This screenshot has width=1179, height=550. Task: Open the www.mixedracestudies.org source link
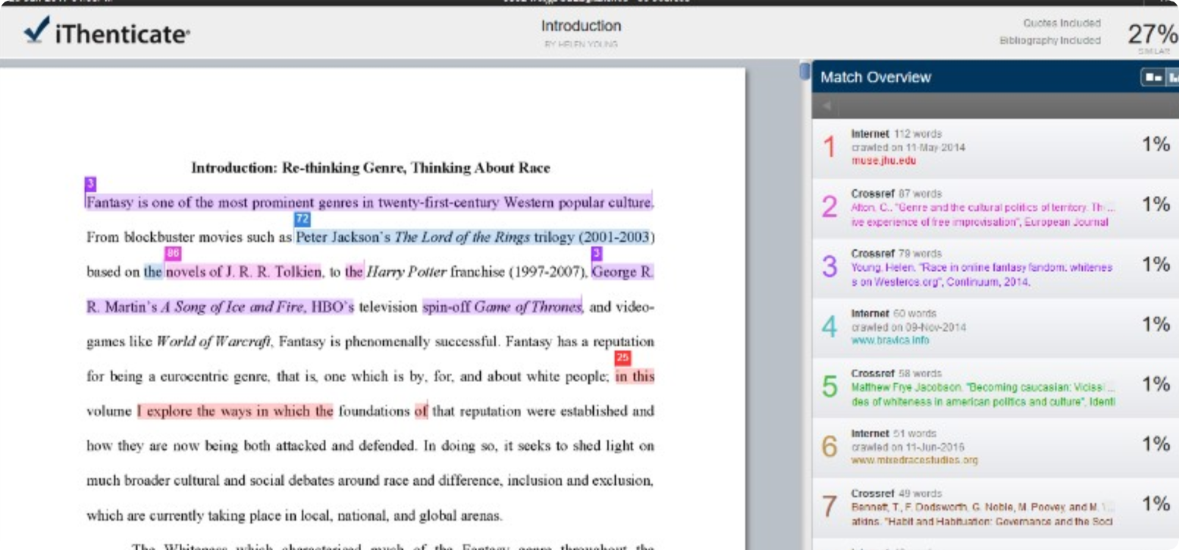click(915, 461)
